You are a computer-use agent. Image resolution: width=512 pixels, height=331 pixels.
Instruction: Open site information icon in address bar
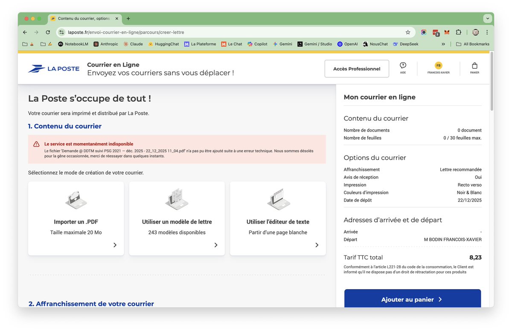(x=61, y=32)
